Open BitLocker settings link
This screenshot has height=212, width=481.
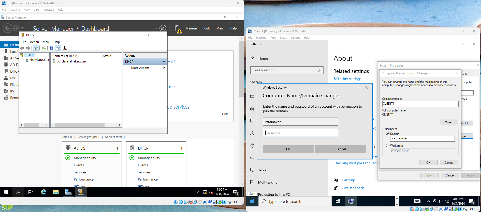[347, 79]
